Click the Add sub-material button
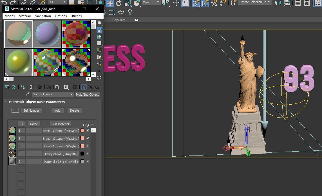 [x=58, y=111]
